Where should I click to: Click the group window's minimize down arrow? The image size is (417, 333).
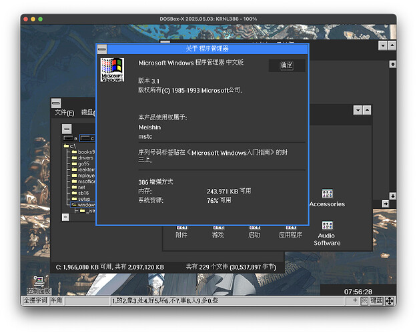click(x=358, y=110)
